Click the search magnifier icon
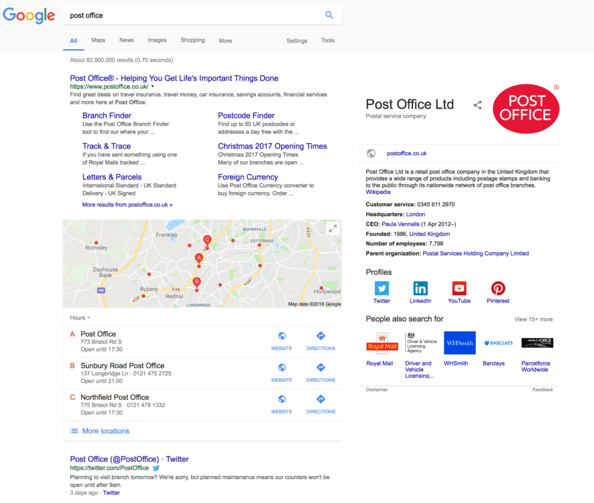 click(x=329, y=15)
